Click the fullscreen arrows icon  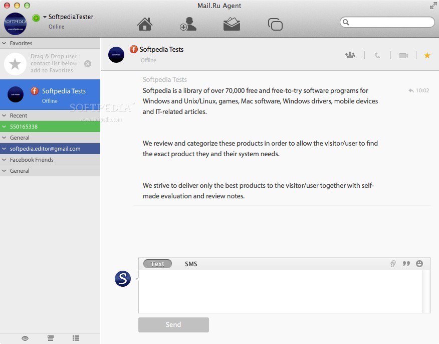click(433, 6)
